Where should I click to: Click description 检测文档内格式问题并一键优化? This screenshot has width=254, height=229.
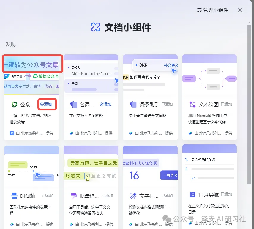point(149,210)
